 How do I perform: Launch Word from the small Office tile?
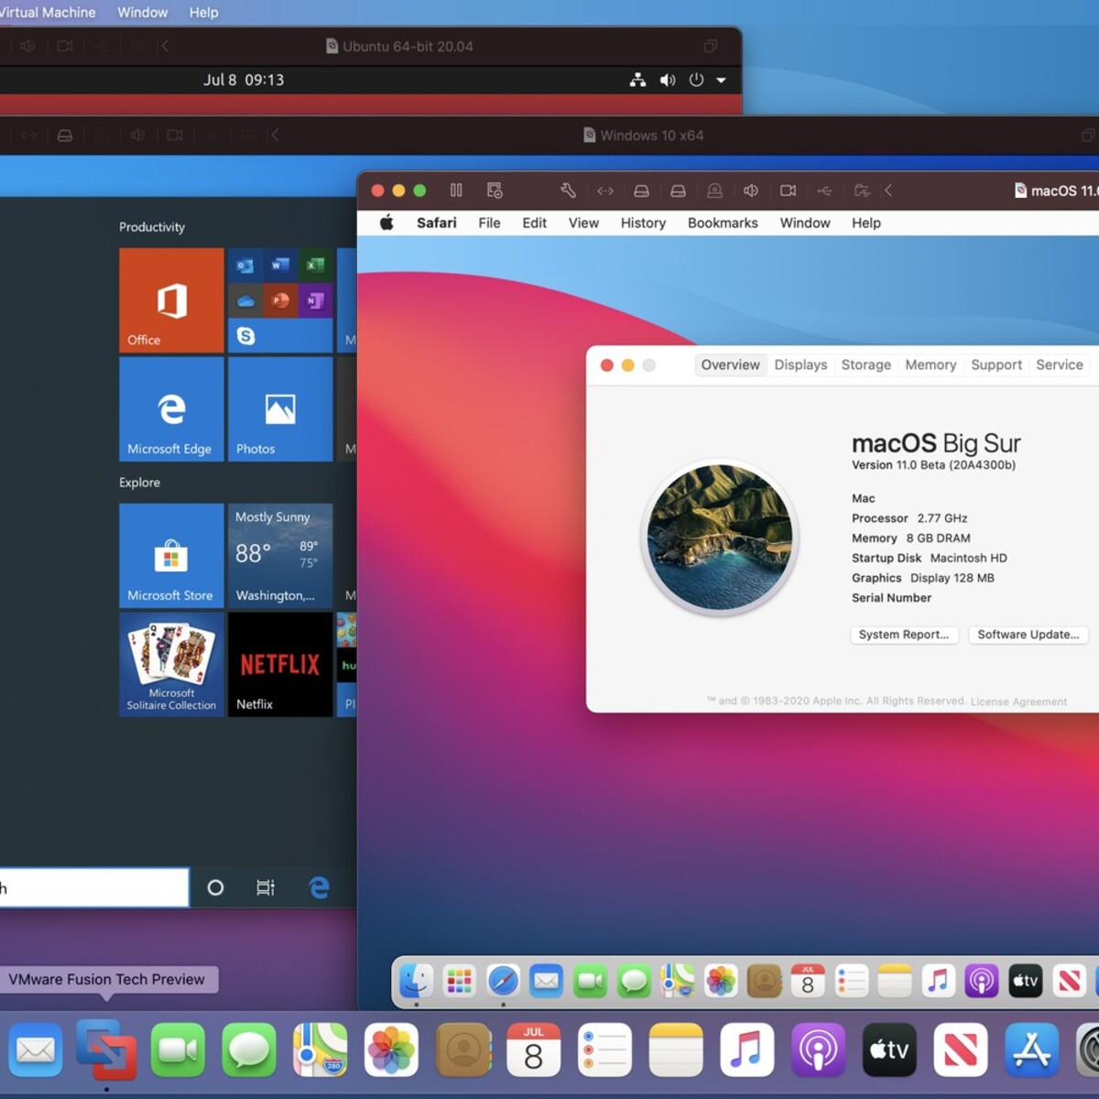coord(280,266)
